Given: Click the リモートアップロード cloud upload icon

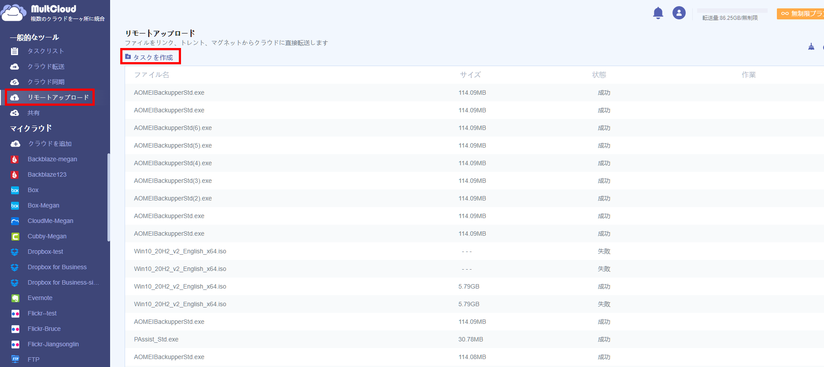Looking at the screenshot, I should [15, 97].
